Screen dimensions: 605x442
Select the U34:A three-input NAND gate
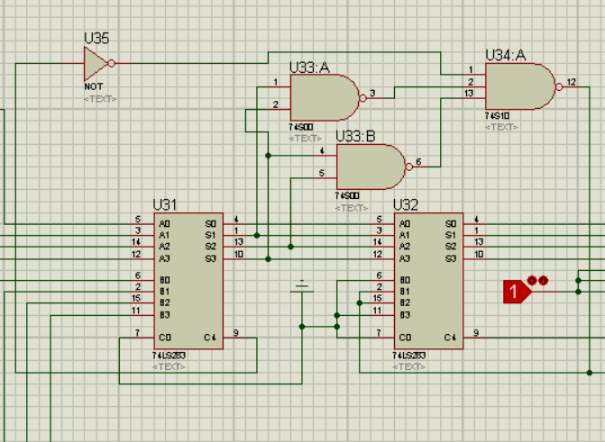520,86
